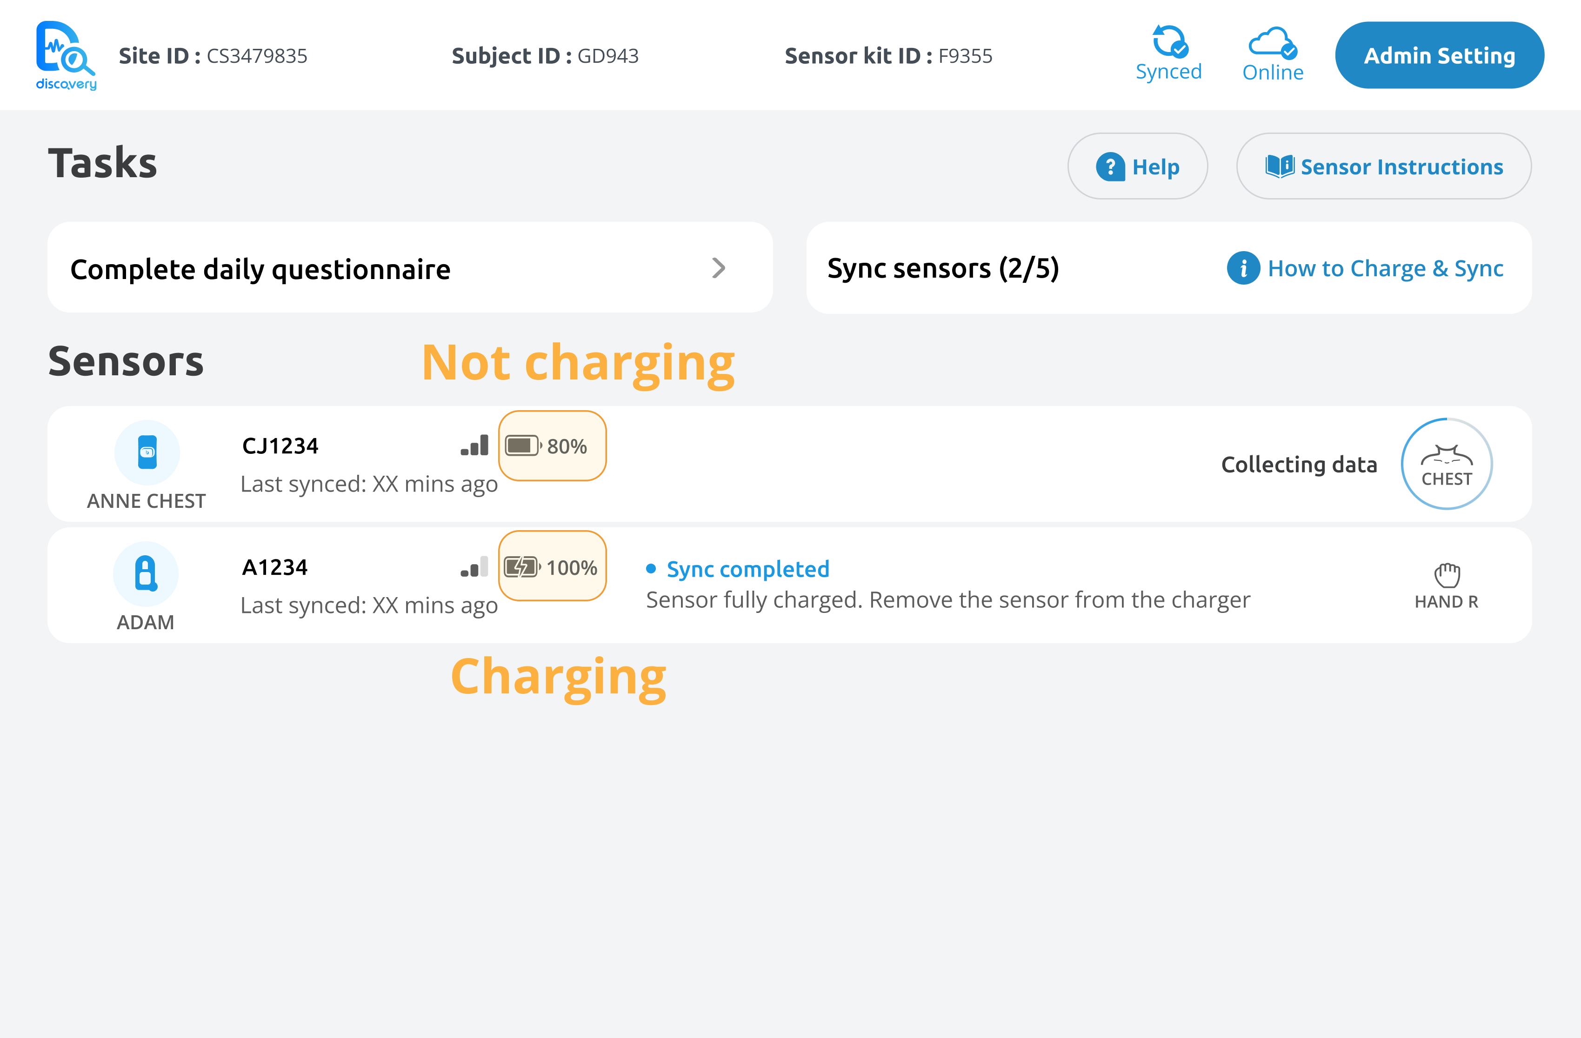Open How to Charge & Sync link
Viewport: 1581px width, 1038px height.
coord(1385,268)
